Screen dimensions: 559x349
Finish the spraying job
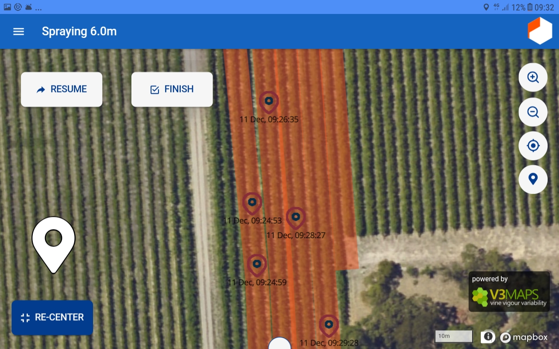172,89
